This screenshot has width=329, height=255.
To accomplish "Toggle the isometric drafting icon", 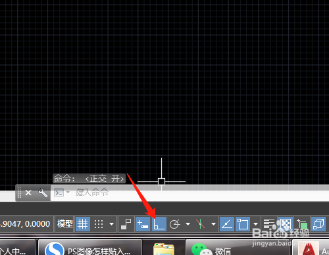I will [x=201, y=224].
